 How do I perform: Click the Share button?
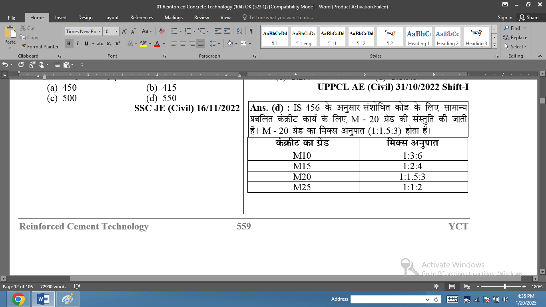point(528,18)
